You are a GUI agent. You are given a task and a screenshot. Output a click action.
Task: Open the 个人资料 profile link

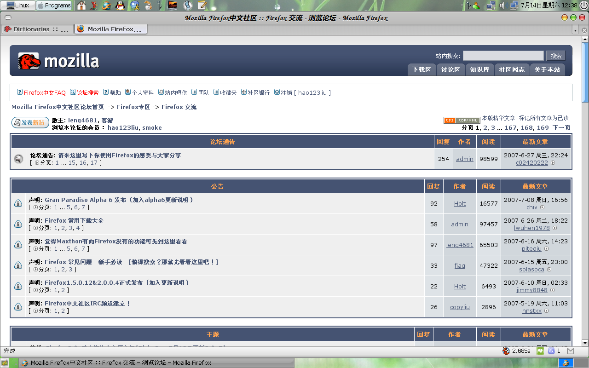click(x=143, y=92)
